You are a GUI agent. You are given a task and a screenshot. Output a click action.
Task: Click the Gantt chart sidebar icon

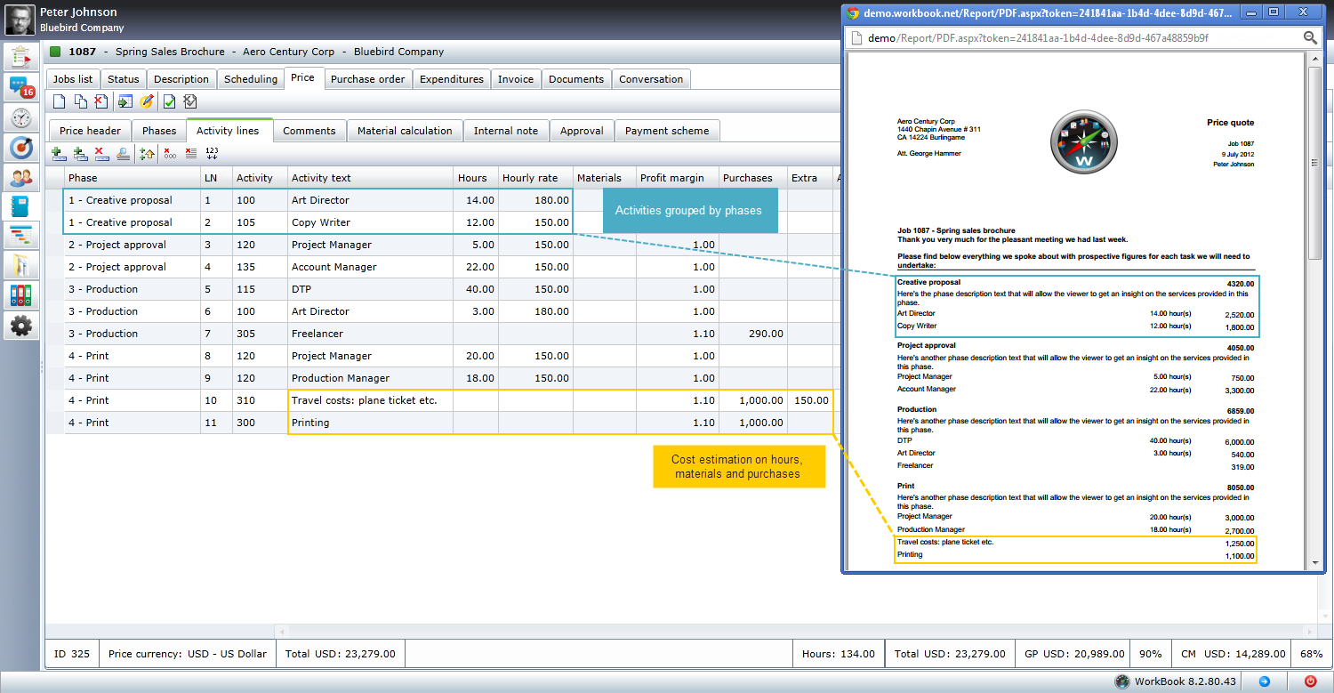click(x=20, y=235)
